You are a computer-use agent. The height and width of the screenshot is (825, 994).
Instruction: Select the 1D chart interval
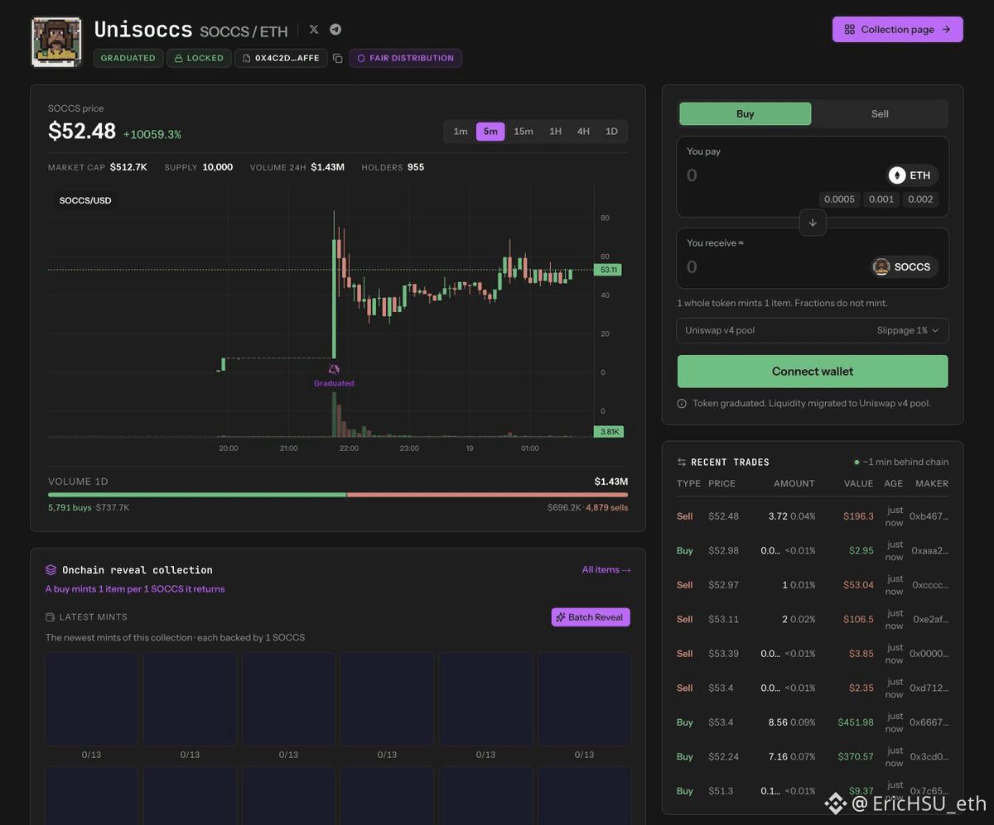611,132
